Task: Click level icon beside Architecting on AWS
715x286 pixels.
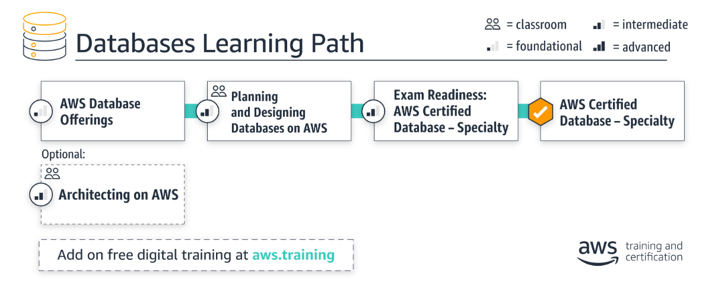Action: (x=41, y=194)
